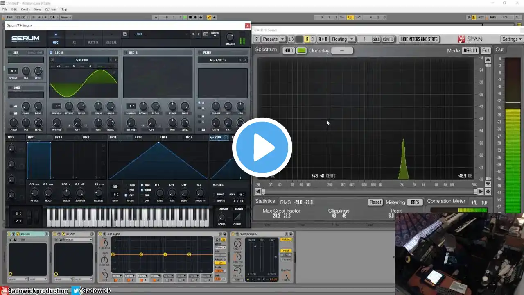
Task: Toggle the SUB oscillator on
Action: [10, 52]
